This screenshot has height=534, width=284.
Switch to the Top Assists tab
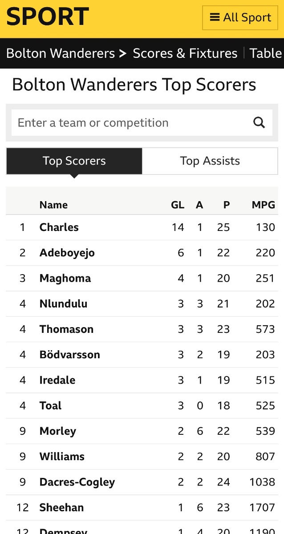[x=210, y=161]
